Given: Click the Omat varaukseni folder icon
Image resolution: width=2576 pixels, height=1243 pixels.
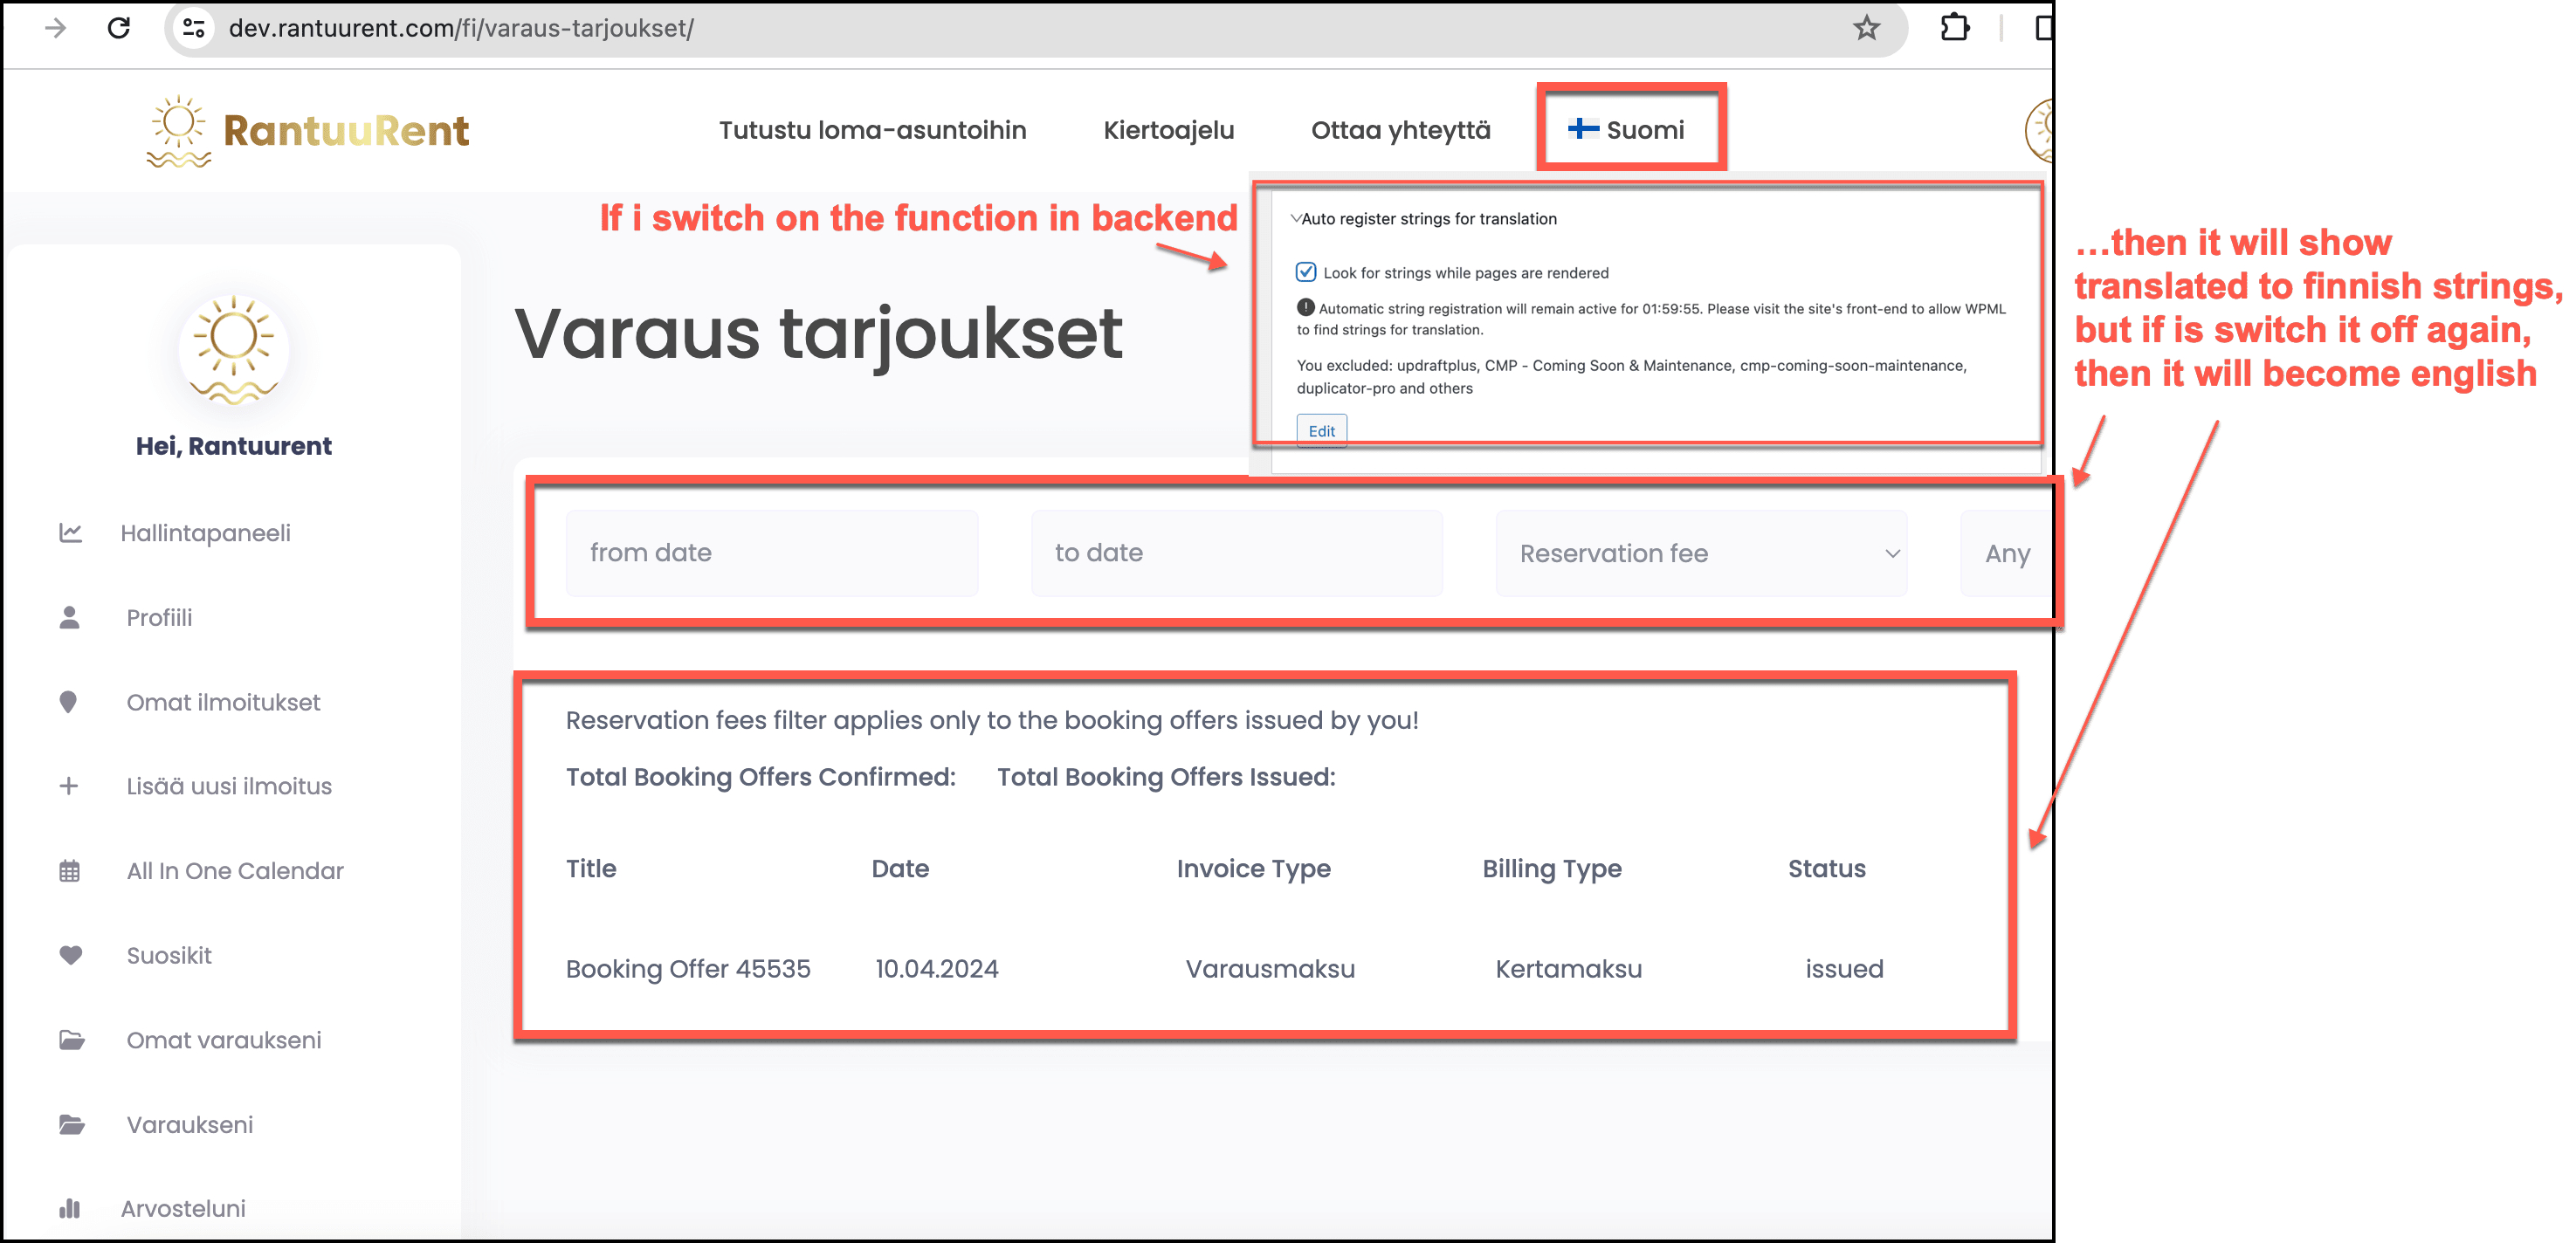Looking at the screenshot, I should 72,1040.
